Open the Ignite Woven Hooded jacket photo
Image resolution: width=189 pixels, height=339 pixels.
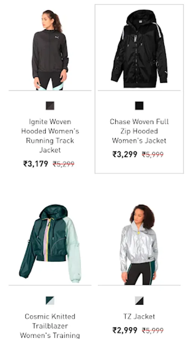coord(50,50)
